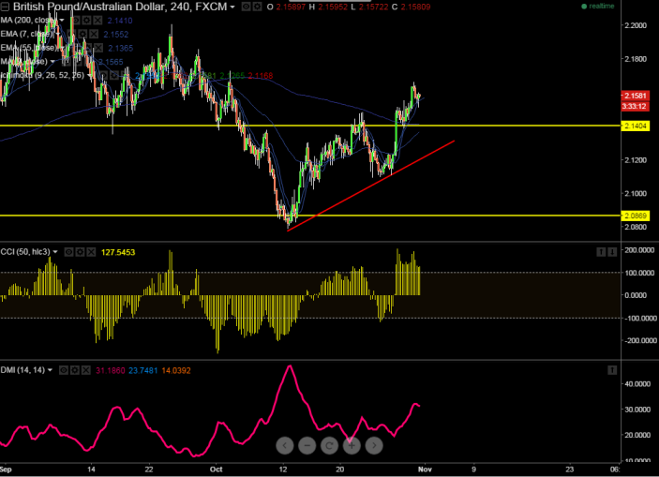
Task: Select the yellow 2.1404 price level label
Action: coord(635,126)
